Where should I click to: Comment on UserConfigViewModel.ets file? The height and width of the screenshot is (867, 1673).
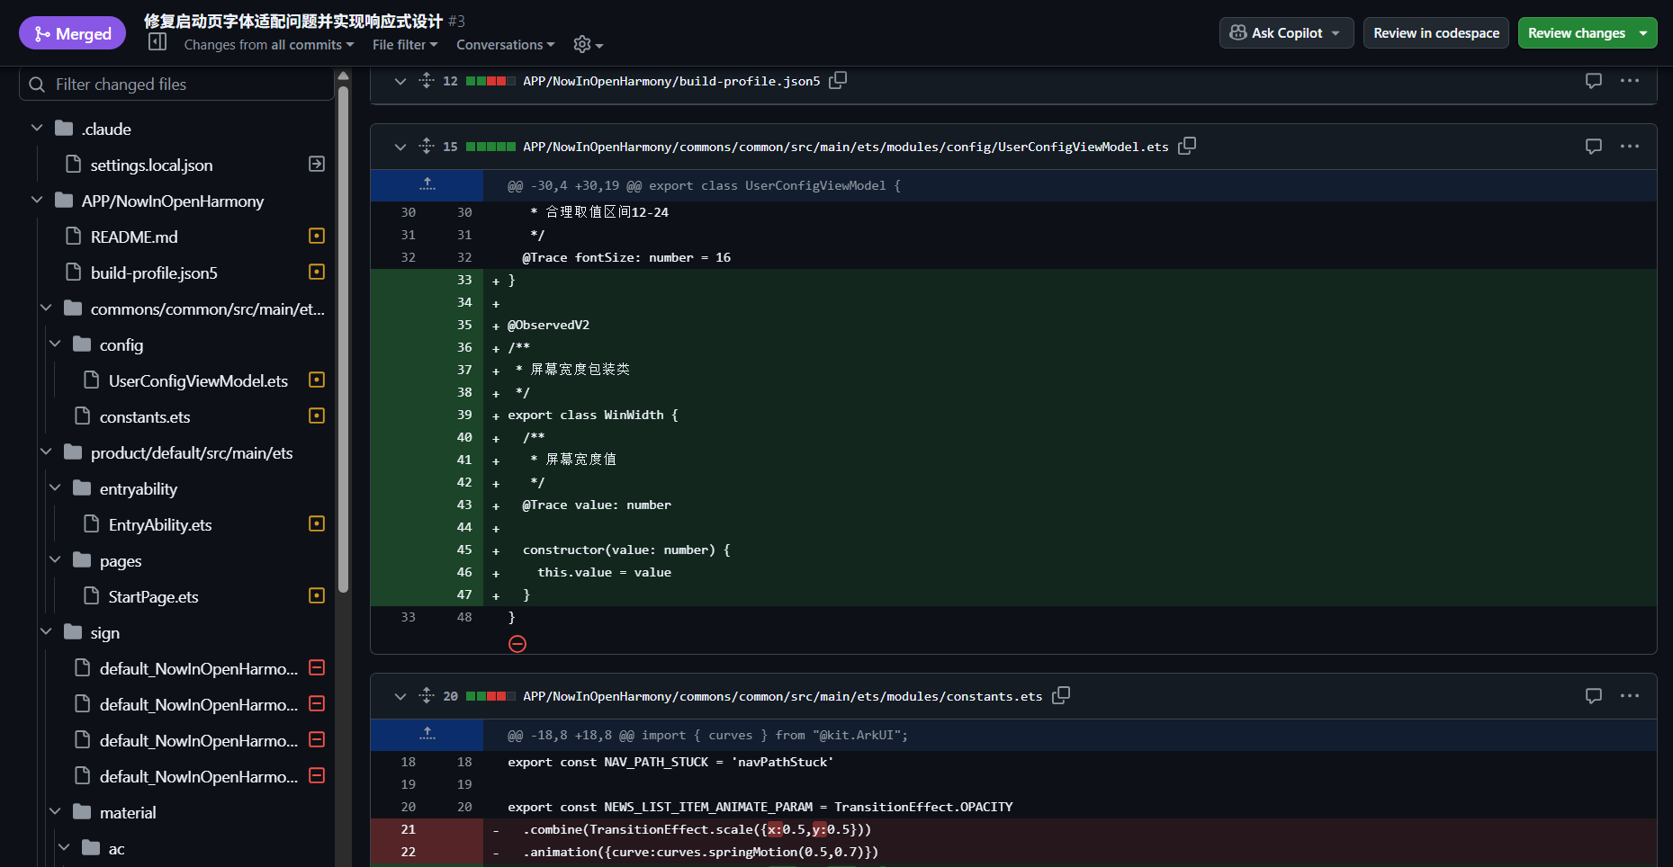click(1593, 146)
